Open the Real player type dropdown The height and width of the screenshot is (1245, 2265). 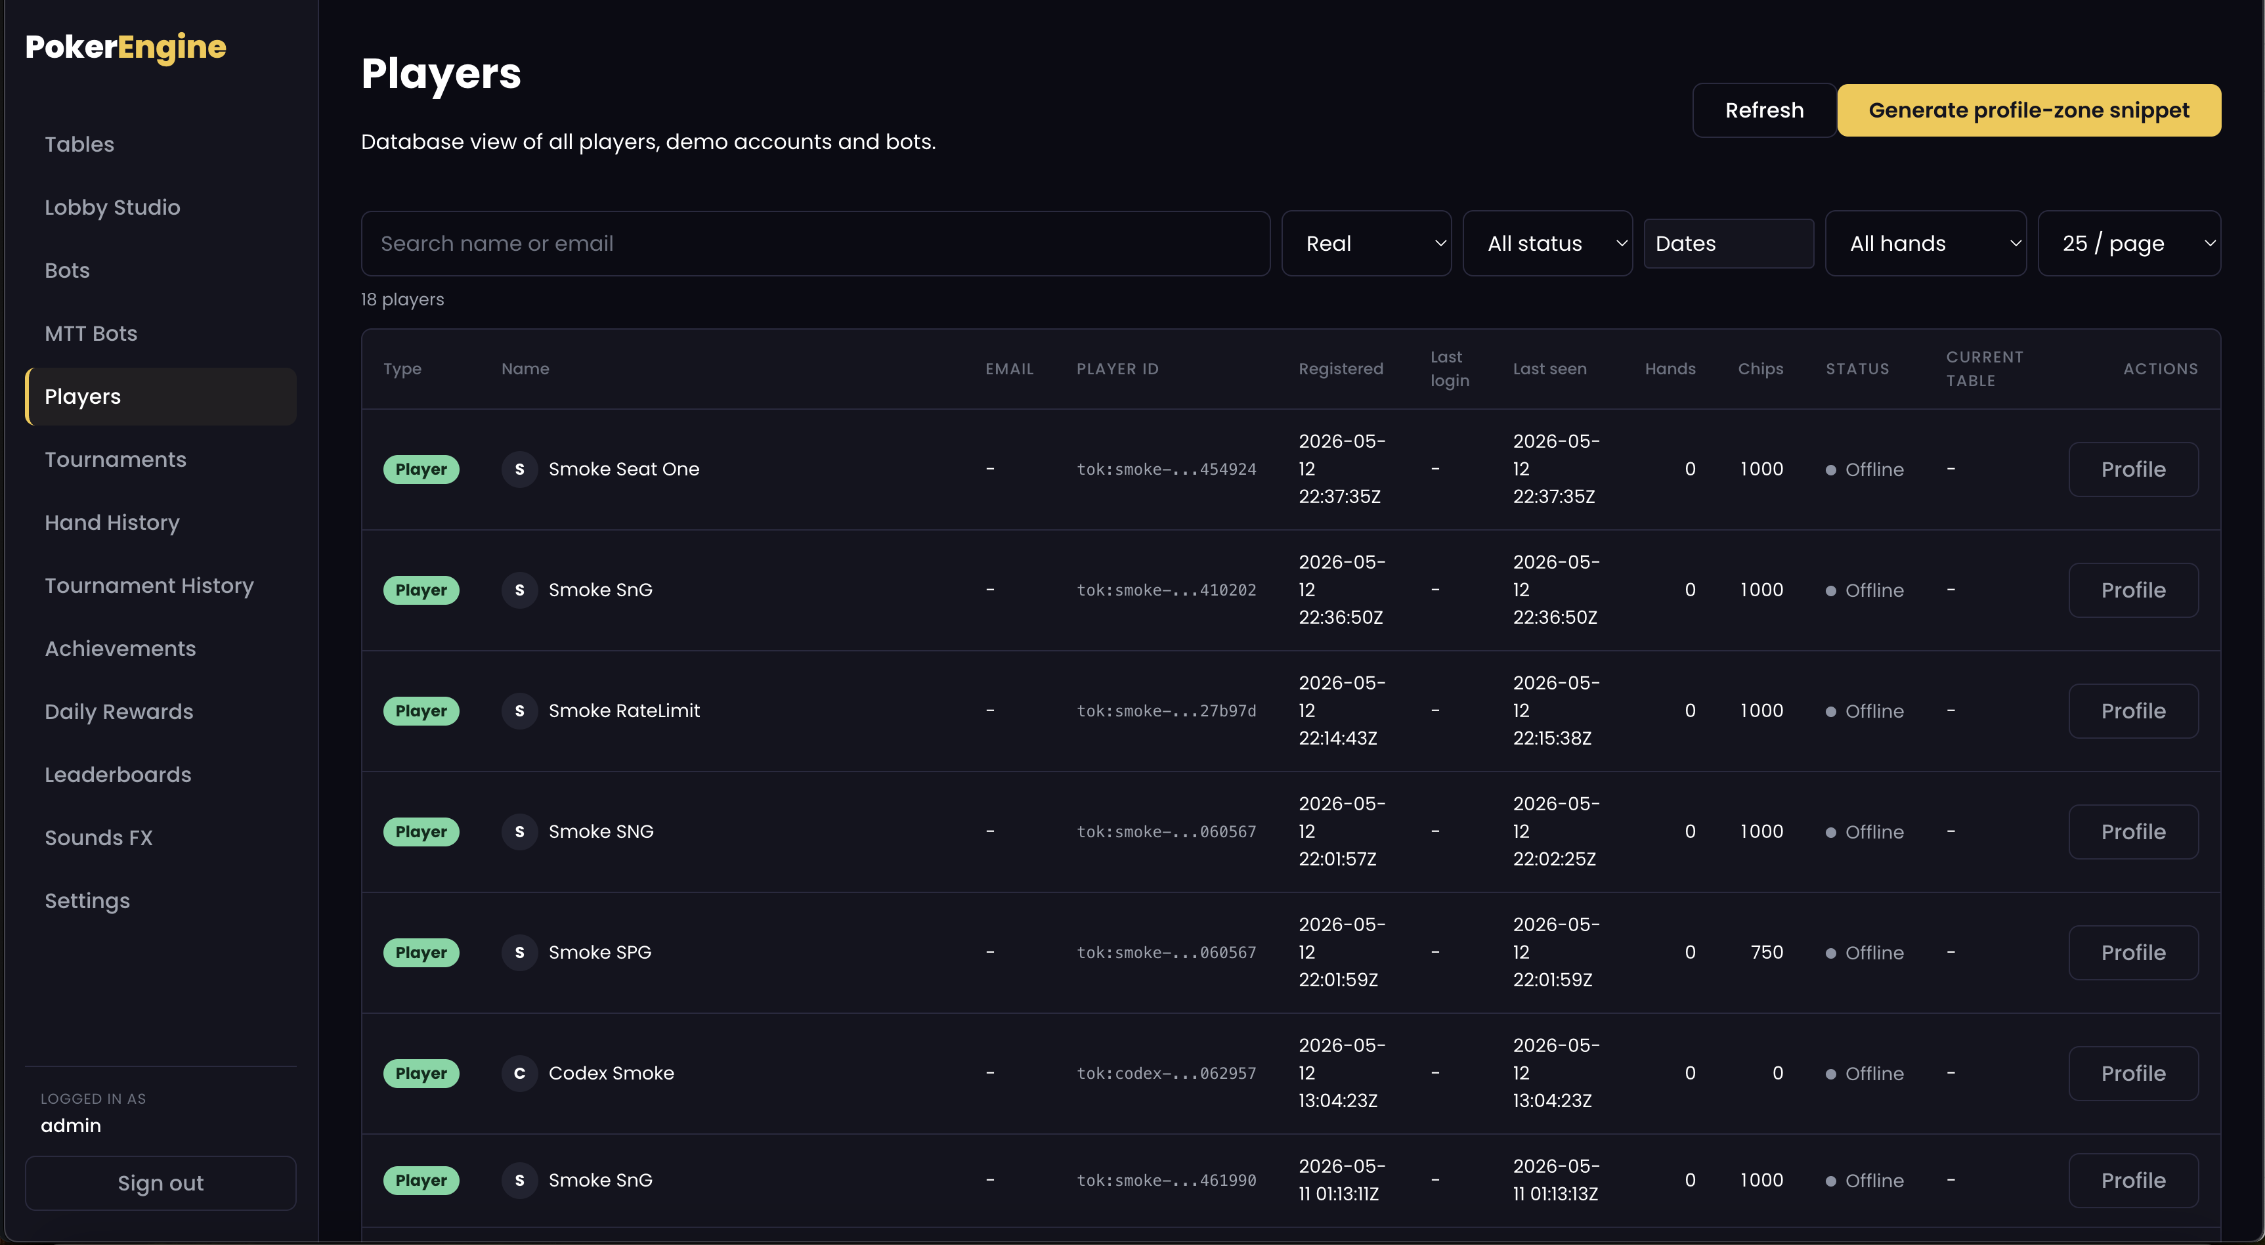(x=1366, y=244)
